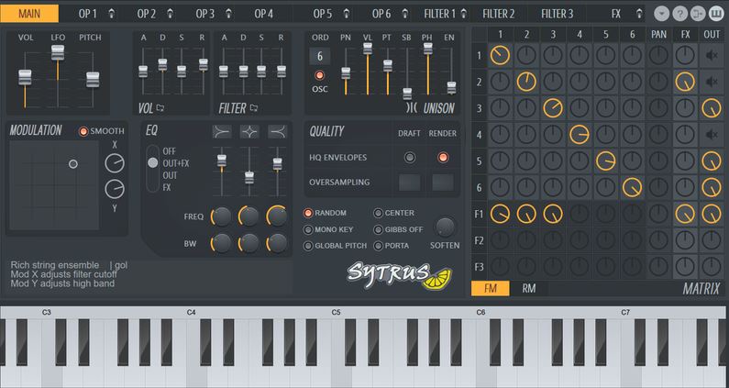Open the OP 4 tab
The image size is (729, 388).
click(263, 14)
